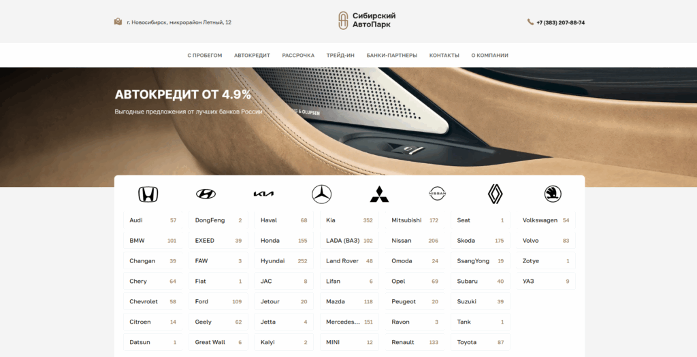Select the BMW brand with 101 cars
This screenshot has height=357, width=697.
pos(153,241)
